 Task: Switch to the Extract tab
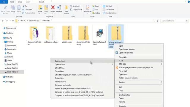point(42,2)
